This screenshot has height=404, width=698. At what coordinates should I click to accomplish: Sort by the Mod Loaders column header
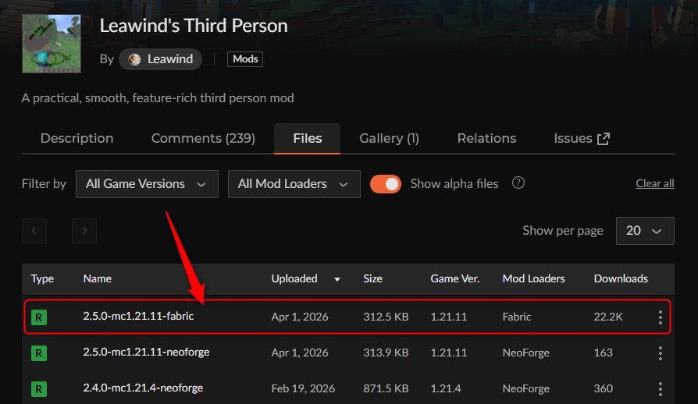tap(534, 278)
